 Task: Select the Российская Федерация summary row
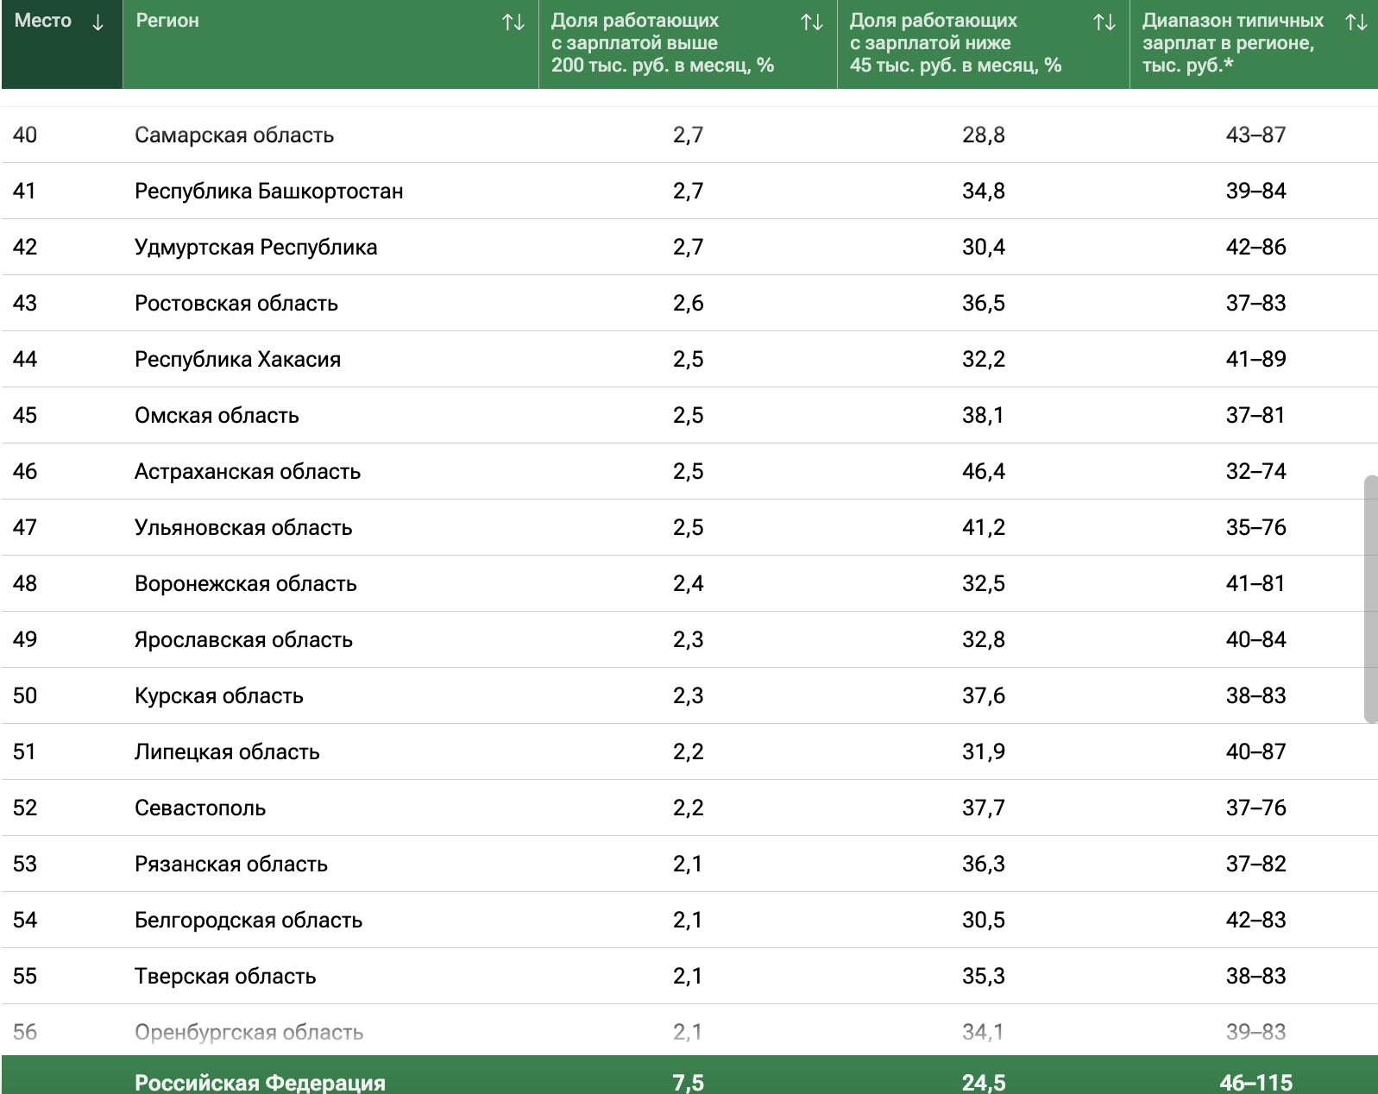pos(260,1082)
